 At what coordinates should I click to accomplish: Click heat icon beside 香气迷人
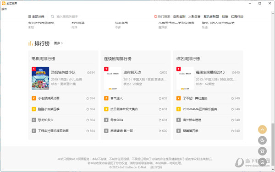click(x=160, y=98)
